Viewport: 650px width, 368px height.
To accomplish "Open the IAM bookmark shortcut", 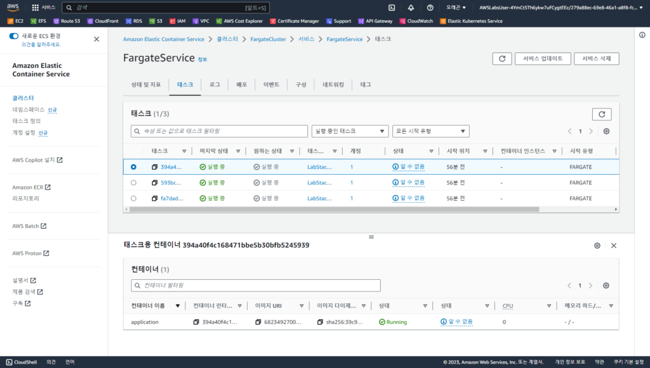I will (x=178, y=21).
